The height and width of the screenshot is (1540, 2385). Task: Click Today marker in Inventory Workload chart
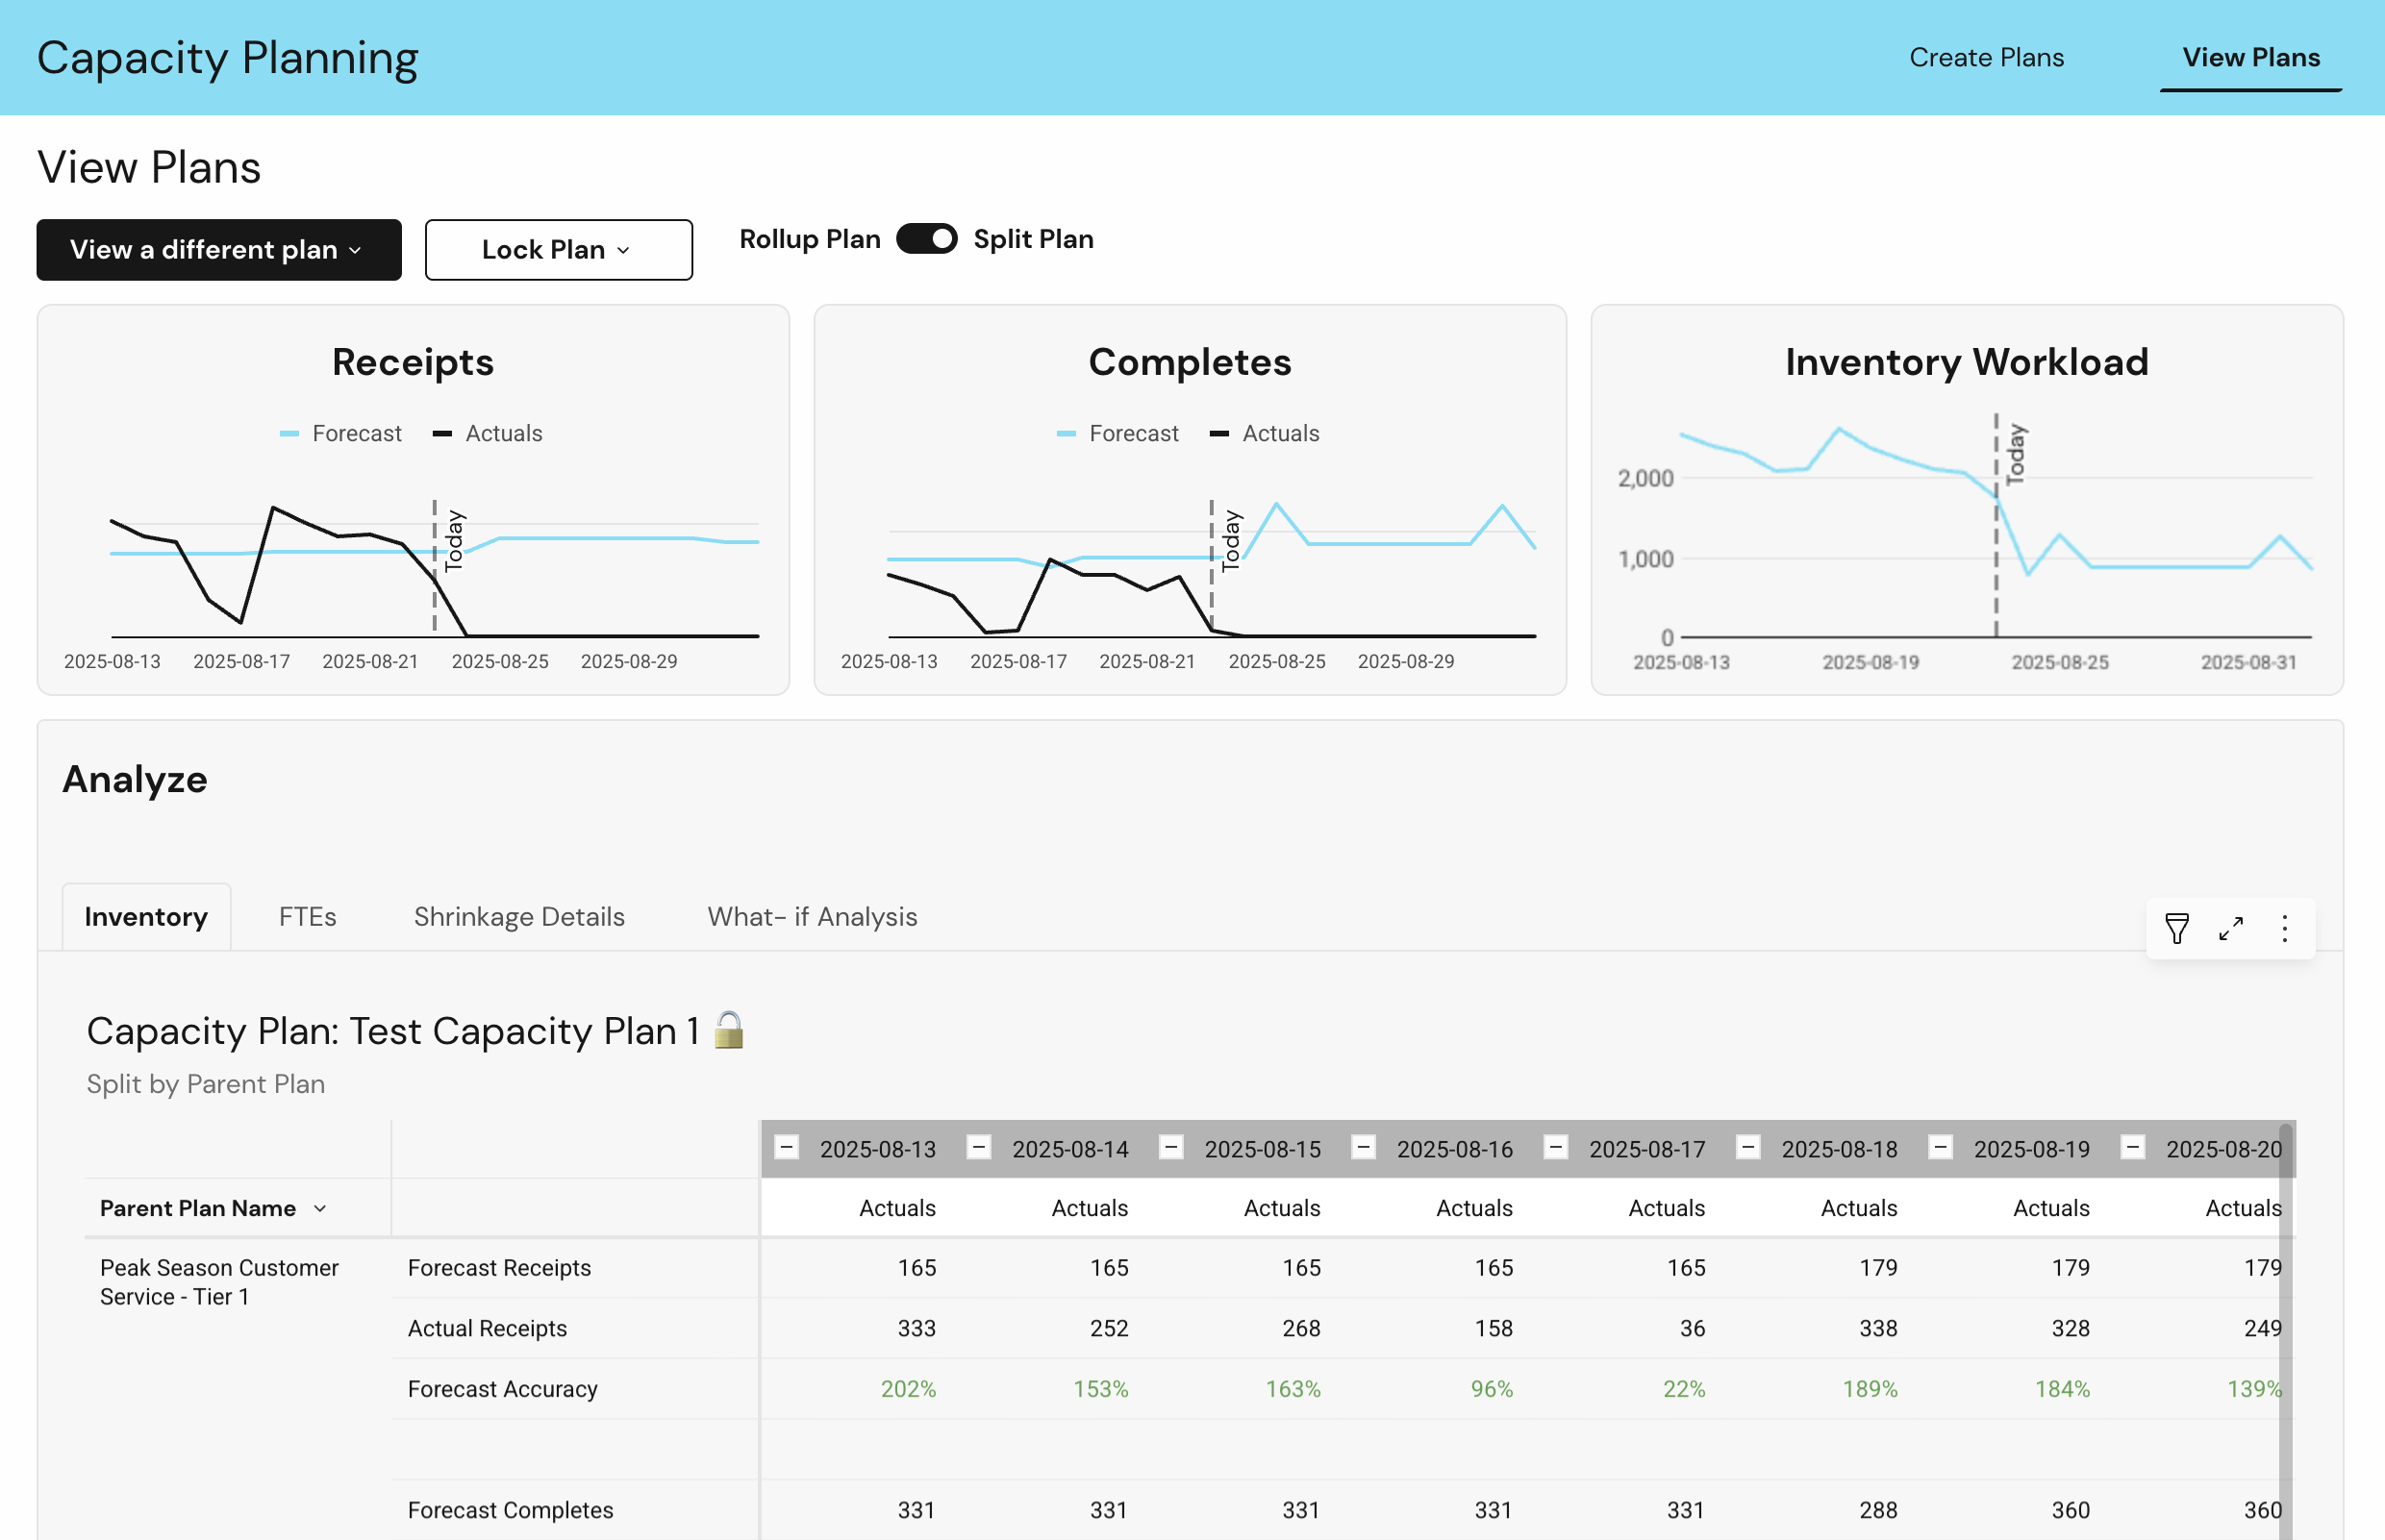coord(2015,455)
